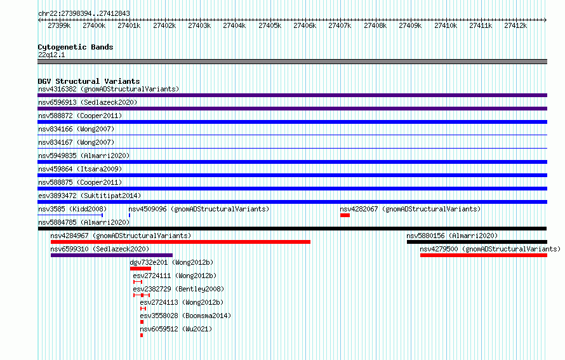This screenshot has height=360, width=565.
Task: Click the 27401k ruler tick label
Action: [129, 25]
